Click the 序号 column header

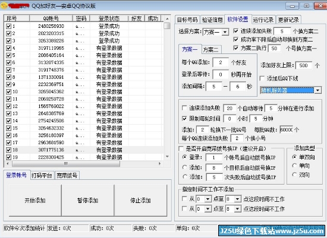pyautogui.click(x=17, y=18)
